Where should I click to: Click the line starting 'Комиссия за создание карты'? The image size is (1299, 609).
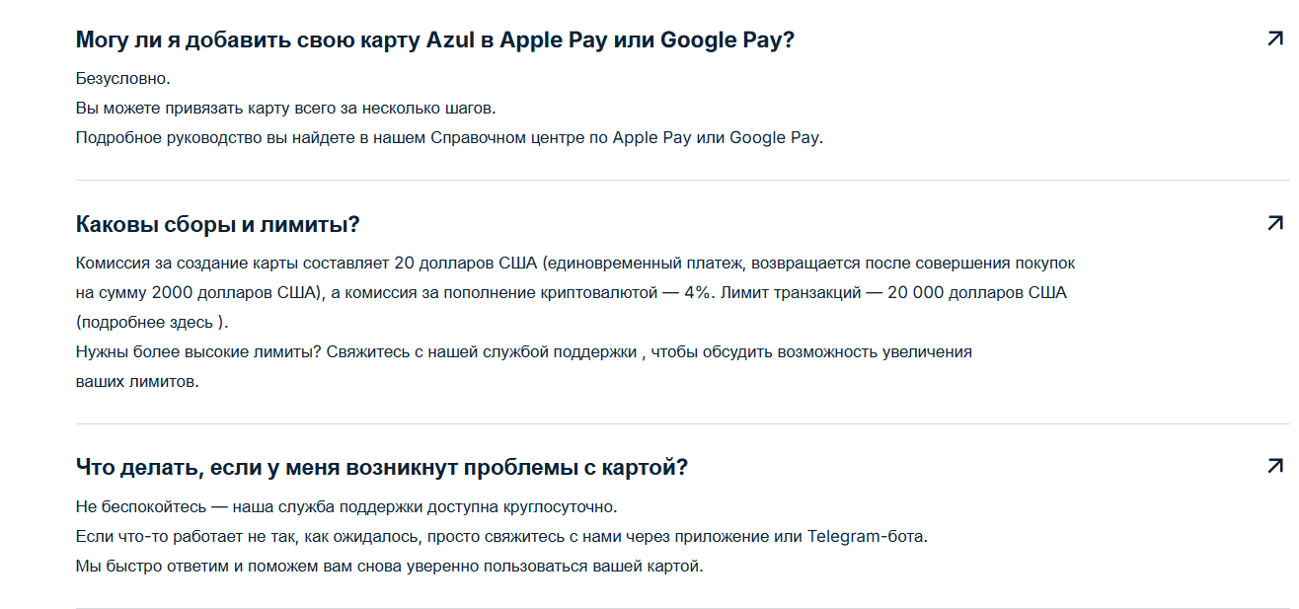(x=574, y=264)
